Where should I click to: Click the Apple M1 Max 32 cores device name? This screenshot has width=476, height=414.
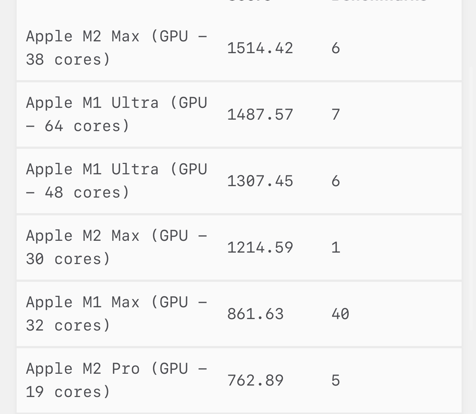116,314
